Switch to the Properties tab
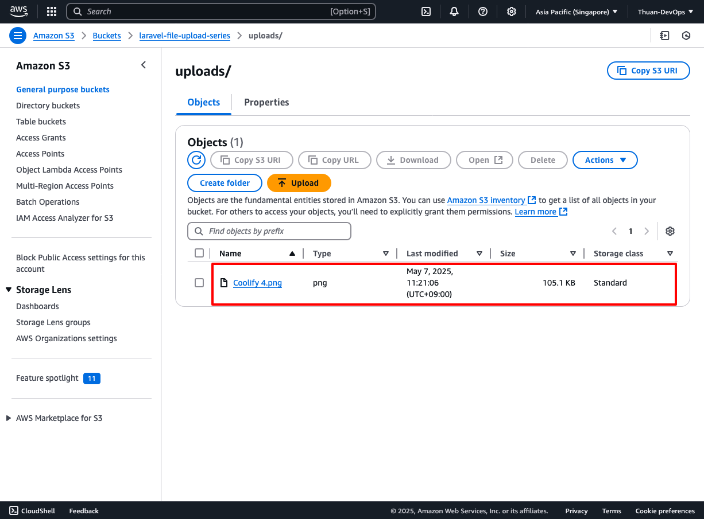The height and width of the screenshot is (519, 704). 266,102
